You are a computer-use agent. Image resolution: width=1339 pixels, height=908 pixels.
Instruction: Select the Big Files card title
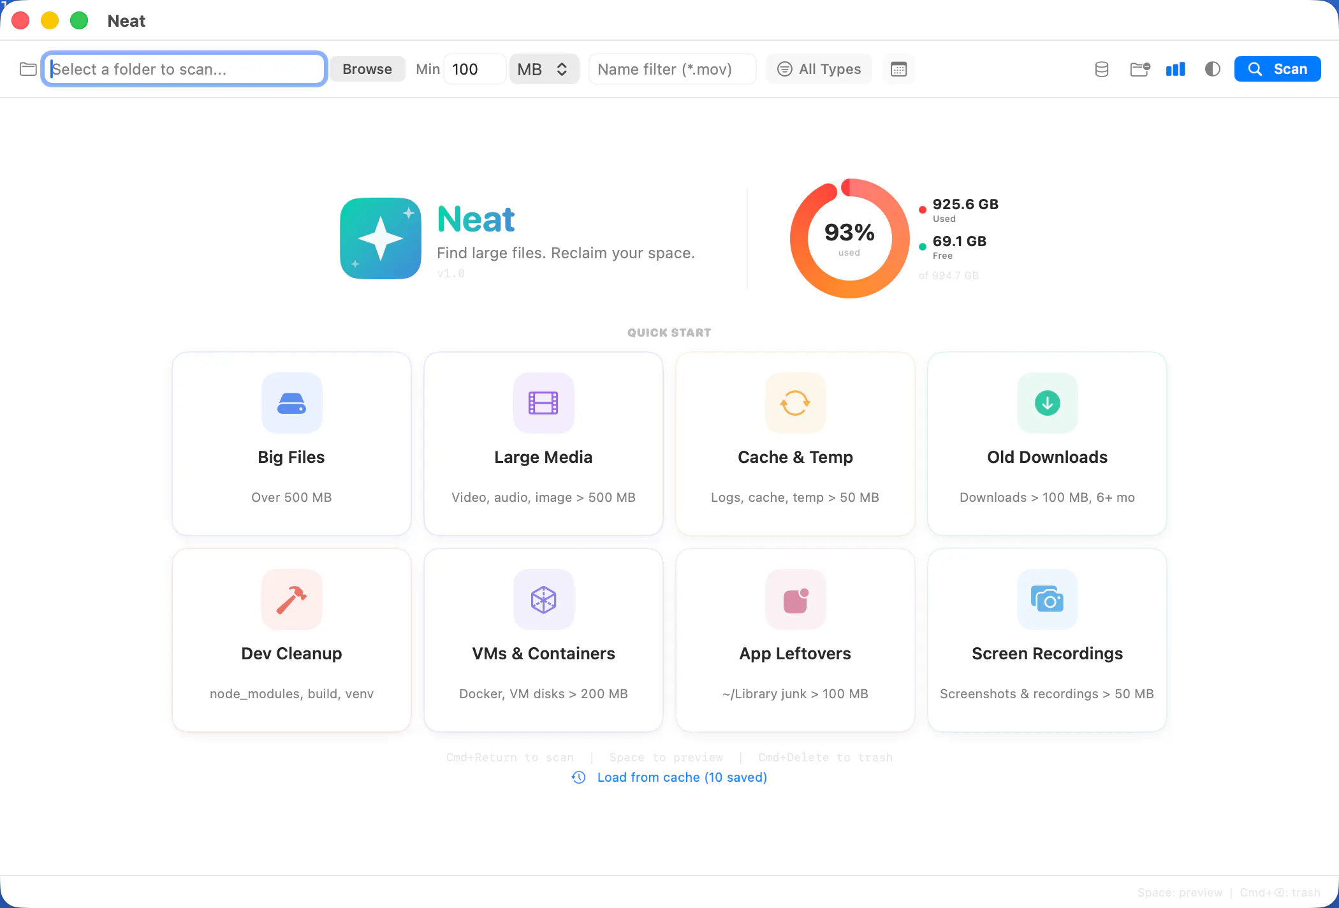coord(291,457)
